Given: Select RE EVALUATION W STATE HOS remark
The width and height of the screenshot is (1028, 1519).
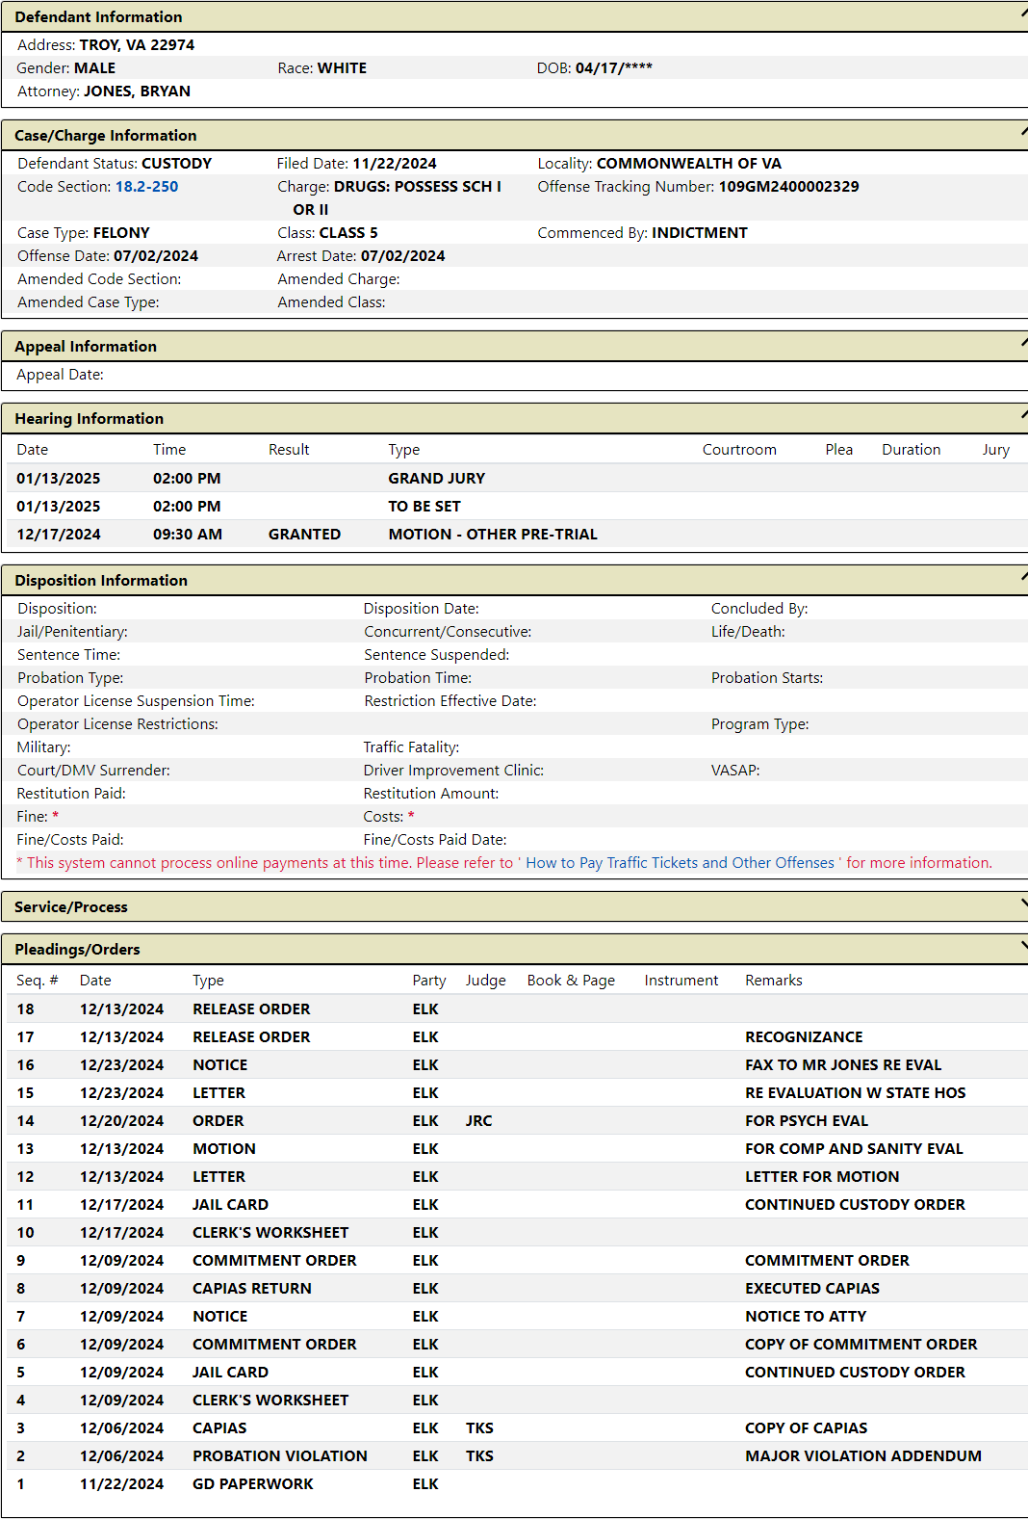Looking at the screenshot, I should [x=856, y=1093].
